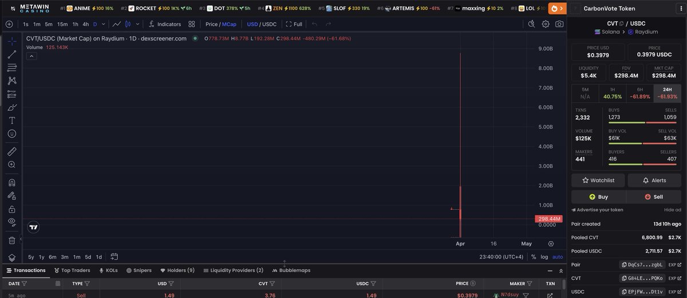Viewport: 687px width, 298px height.
Task: Open chart settings gear icon
Action: tap(546, 24)
